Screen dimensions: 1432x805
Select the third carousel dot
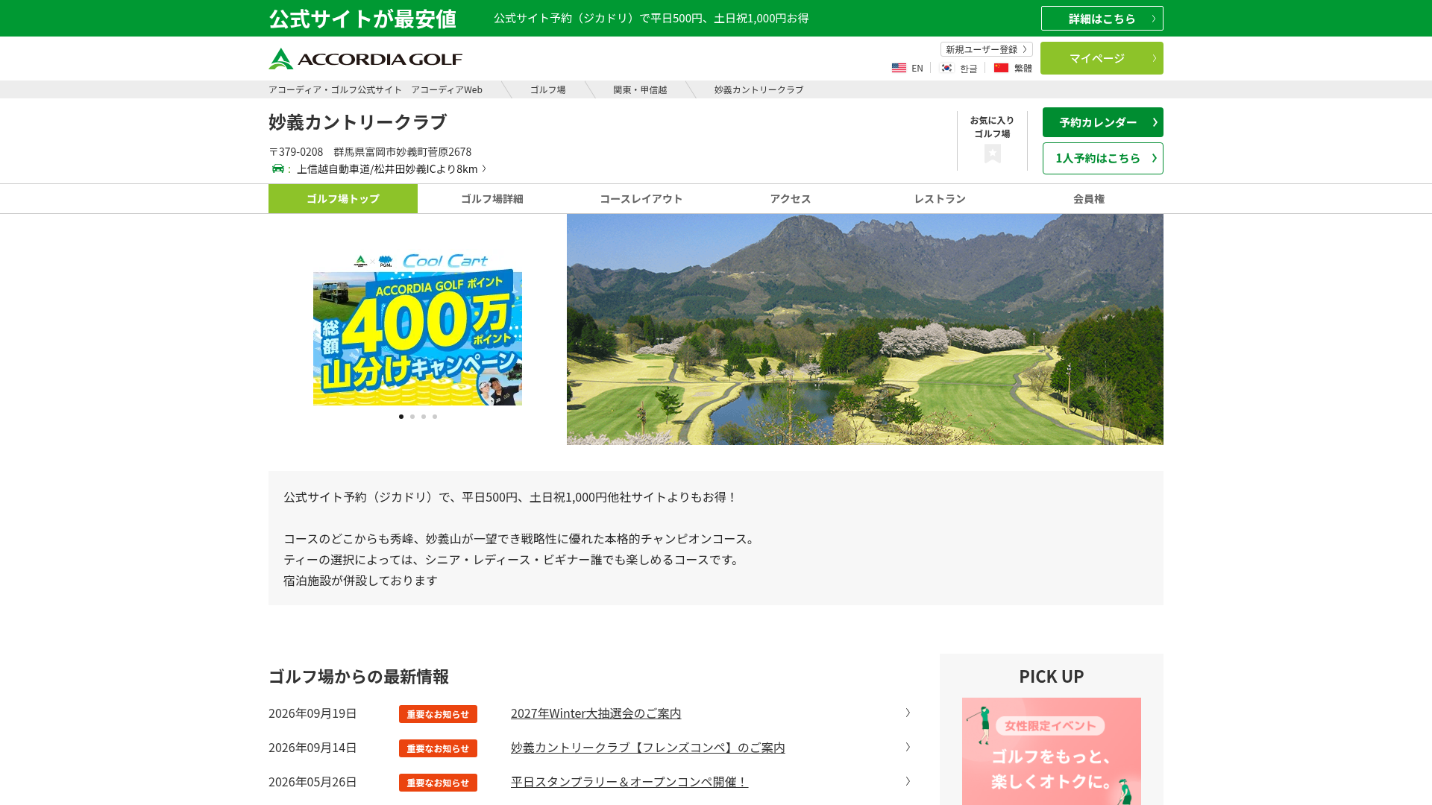point(424,417)
